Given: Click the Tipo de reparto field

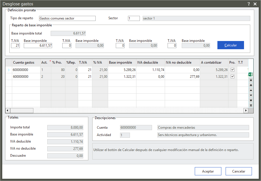Looking at the screenshot, I should (67, 18).
